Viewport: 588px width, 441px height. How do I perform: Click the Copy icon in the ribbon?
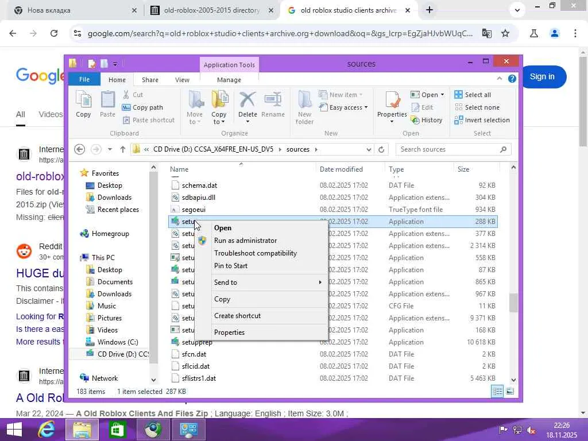[x=83, y=105]
